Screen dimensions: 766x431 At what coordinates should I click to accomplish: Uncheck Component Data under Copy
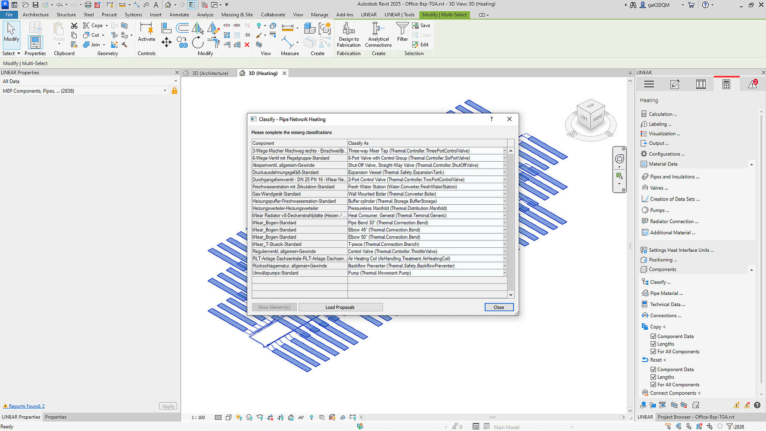click(x=653, y=336)
